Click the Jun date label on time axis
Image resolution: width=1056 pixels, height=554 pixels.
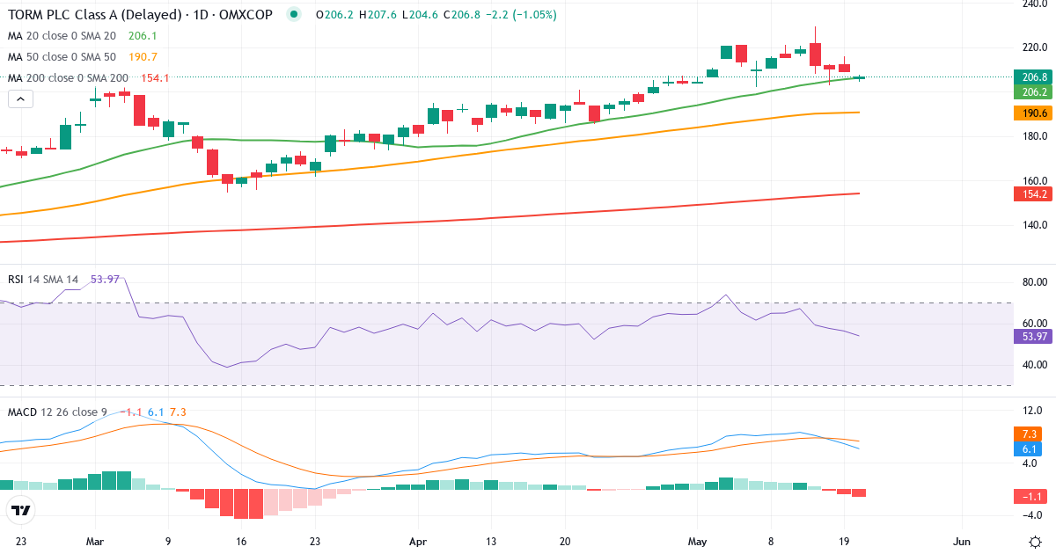pos(962,541)
